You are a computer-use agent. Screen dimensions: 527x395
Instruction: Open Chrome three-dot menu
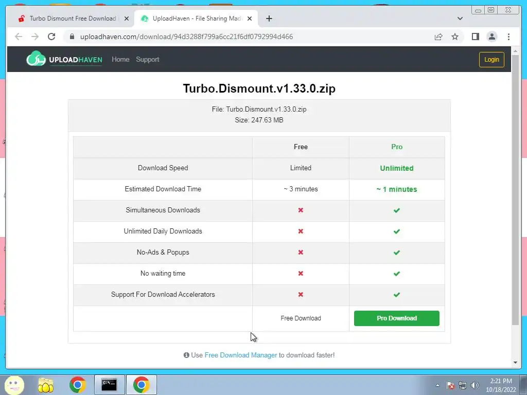[x=508, y=37]
